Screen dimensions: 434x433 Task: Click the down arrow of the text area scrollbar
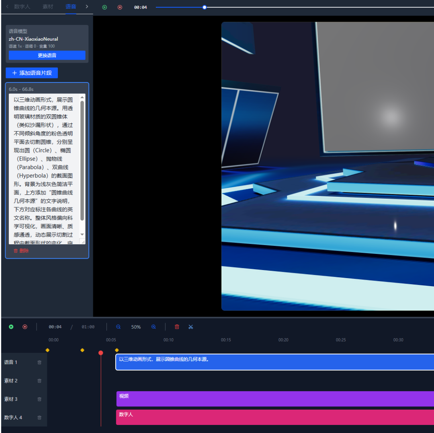tap(82, 235)
